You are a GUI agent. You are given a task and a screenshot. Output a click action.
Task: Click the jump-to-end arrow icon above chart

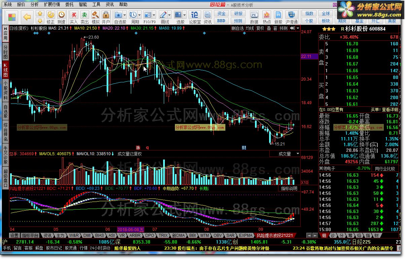click(292, 28)
